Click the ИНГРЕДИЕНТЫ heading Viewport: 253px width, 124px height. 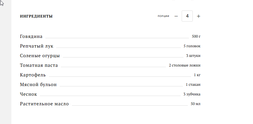point(36,16)
